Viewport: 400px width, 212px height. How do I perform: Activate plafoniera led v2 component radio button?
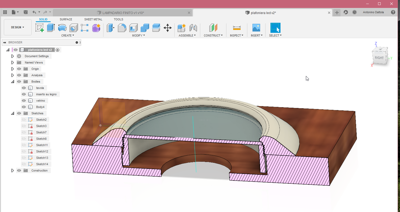pos(58,50)
